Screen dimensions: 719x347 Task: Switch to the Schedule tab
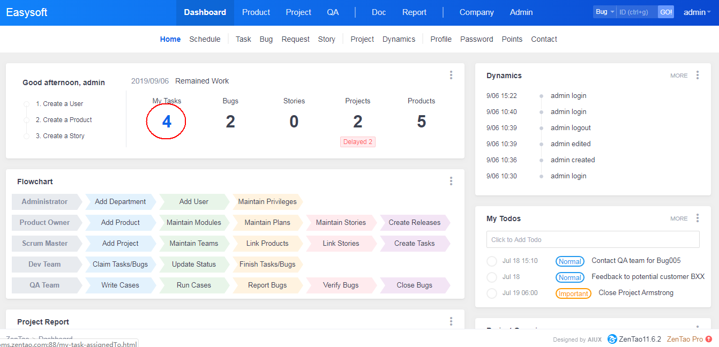pos(205,39)
